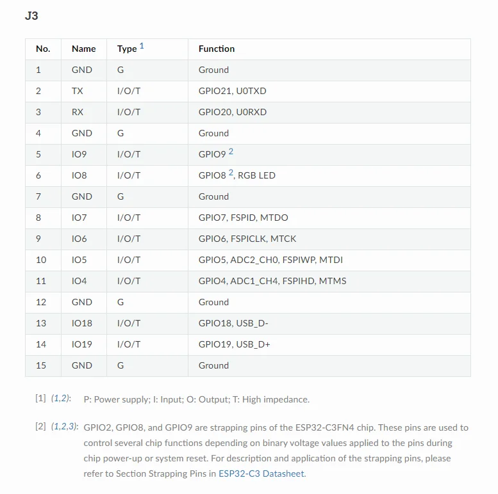
Task: Click the GPIO7, FSPID, MTDO cell
Action: coord(243,218)
